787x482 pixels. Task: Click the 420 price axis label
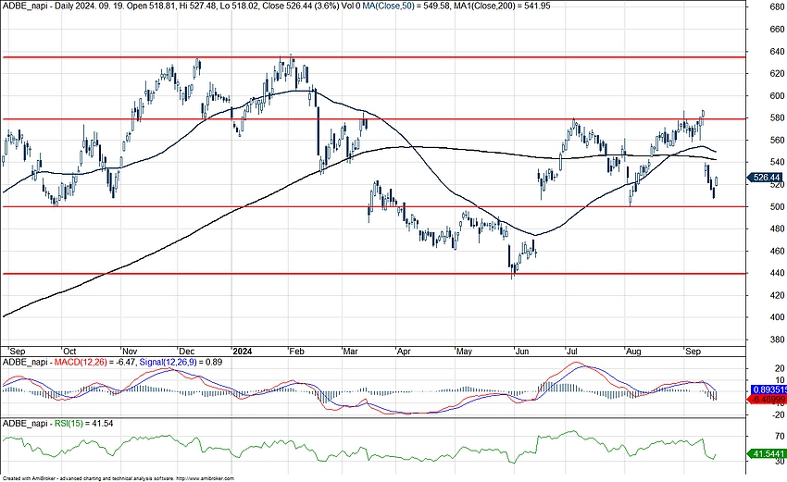[x=777, y=295]
